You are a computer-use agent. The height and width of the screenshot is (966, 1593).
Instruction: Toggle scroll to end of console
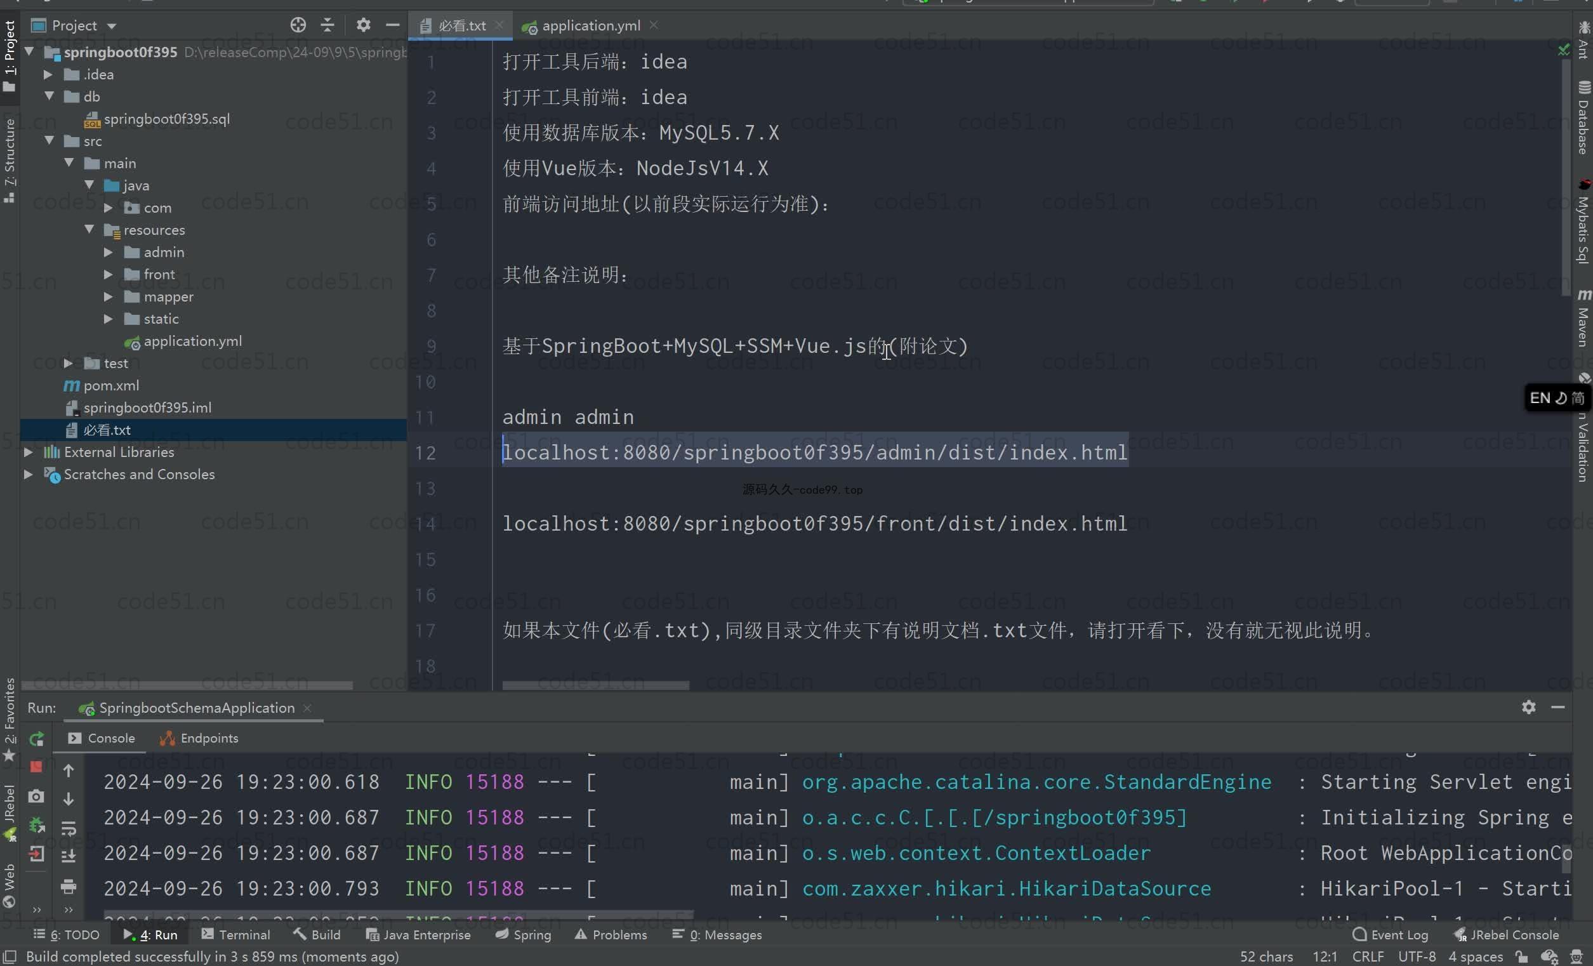69,856
